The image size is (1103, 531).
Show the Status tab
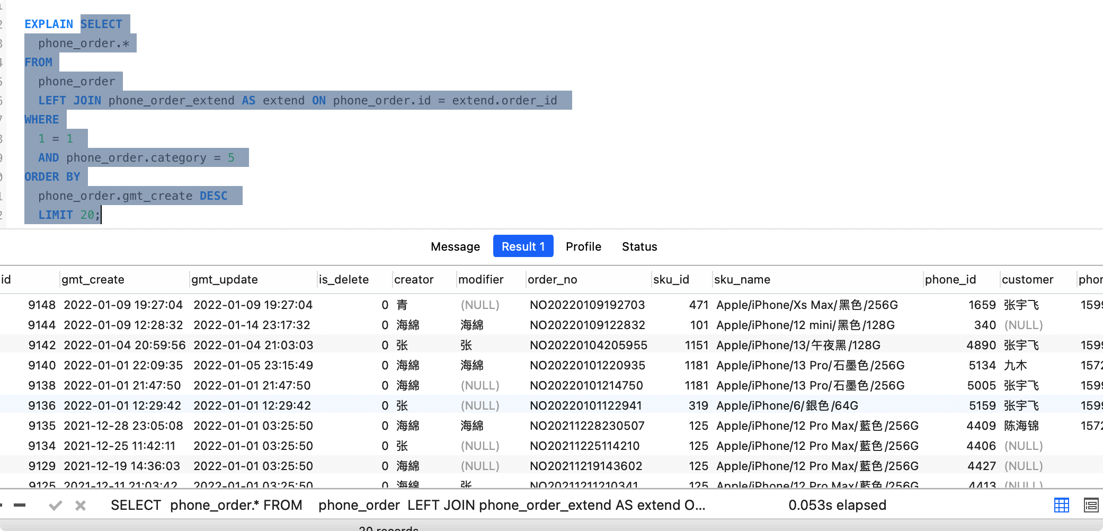[x=639, y=246]
